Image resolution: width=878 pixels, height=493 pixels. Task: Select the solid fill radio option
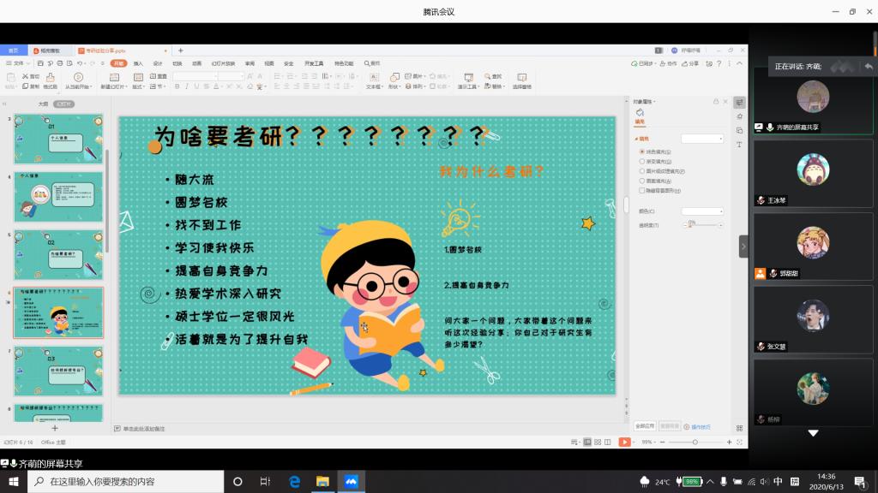[642, 151]
